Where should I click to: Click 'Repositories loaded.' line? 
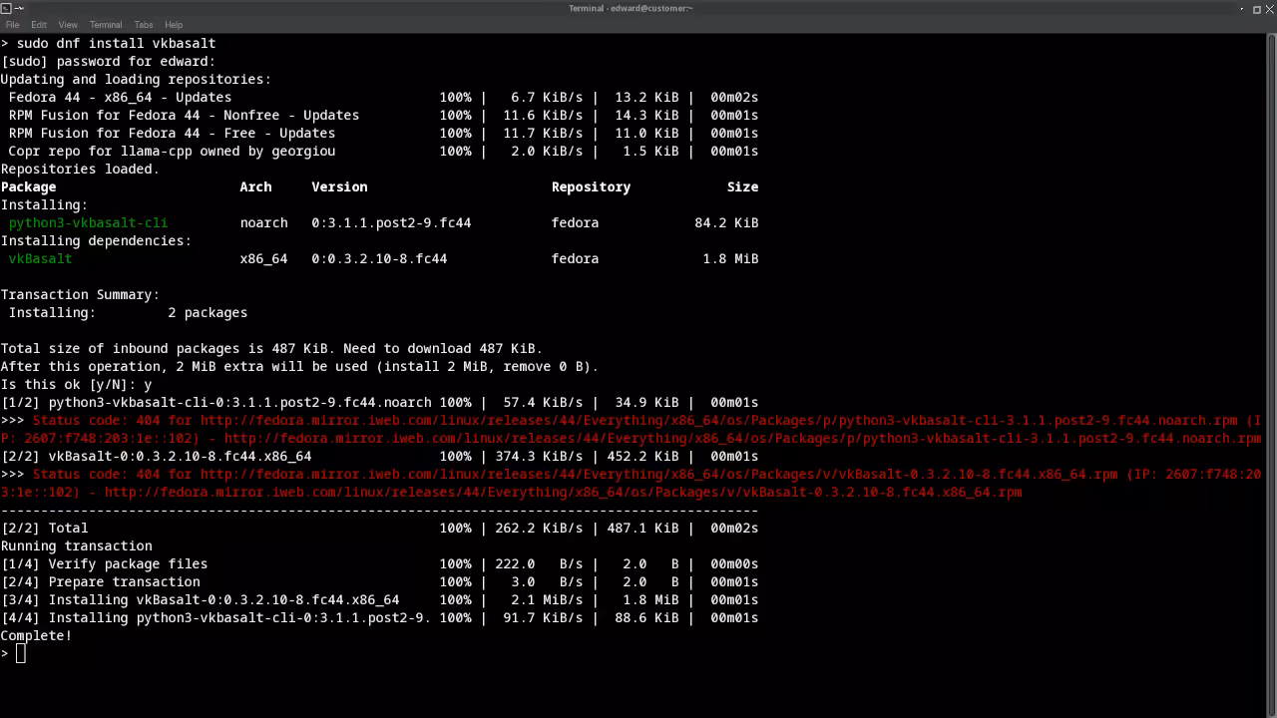click(80, 169)
